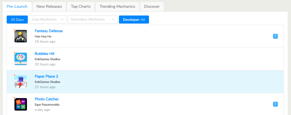Click orange status dot on Fantasy Defense icon
Screen dimensions: 291x115
pos(14,30)
